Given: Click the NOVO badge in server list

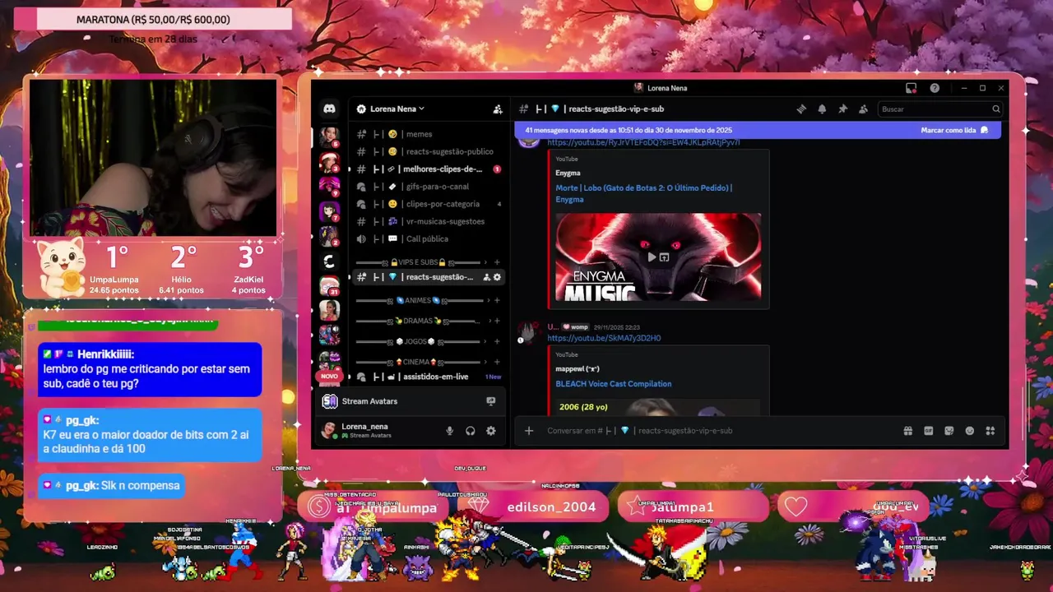Looking at the screenshot, I should coord(329,376).
